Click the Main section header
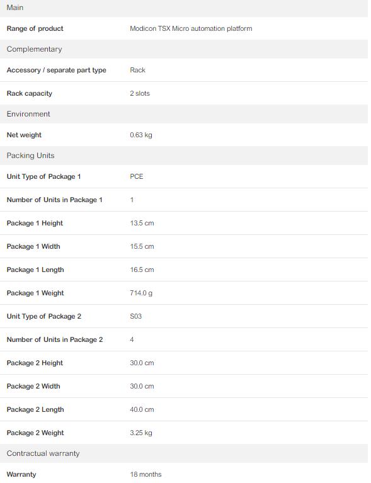371x483 pixels. click(x=184, y=8)
